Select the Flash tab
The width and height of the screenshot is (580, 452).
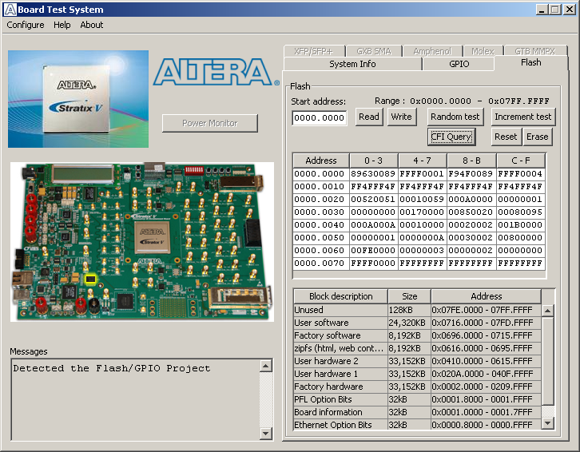[530, 62]
